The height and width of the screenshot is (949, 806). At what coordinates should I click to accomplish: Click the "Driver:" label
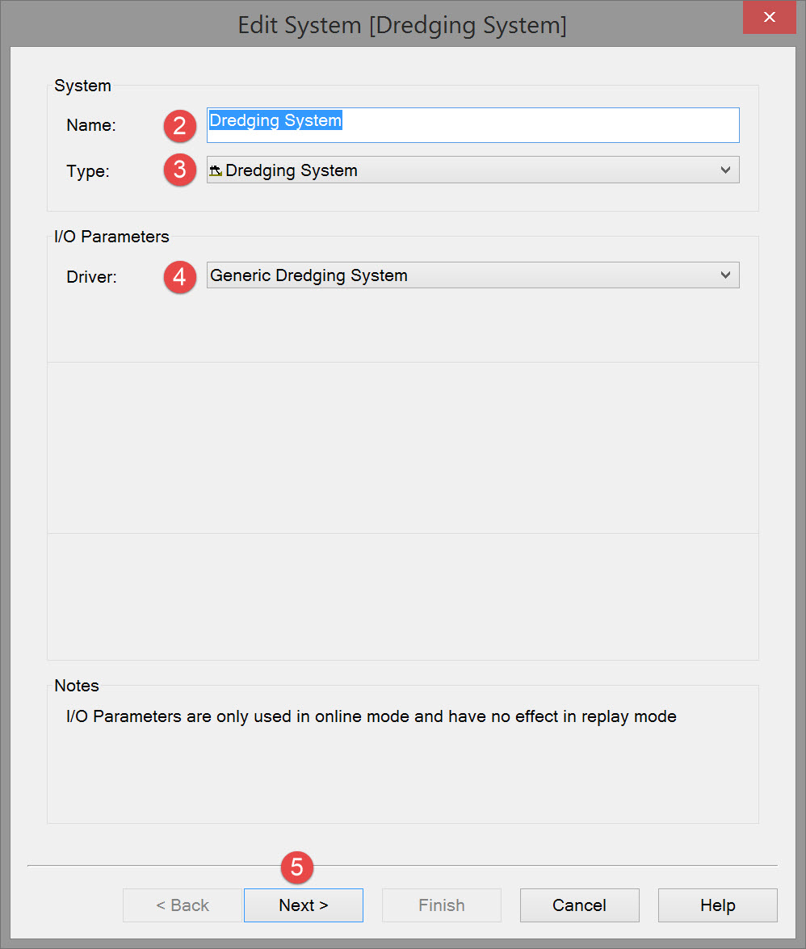pyautogui.click(x=91, y=277)
